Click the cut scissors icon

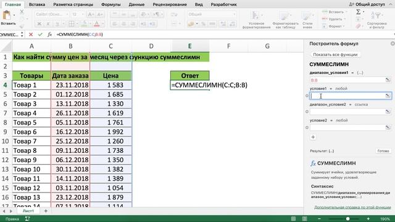coord(22,12)
